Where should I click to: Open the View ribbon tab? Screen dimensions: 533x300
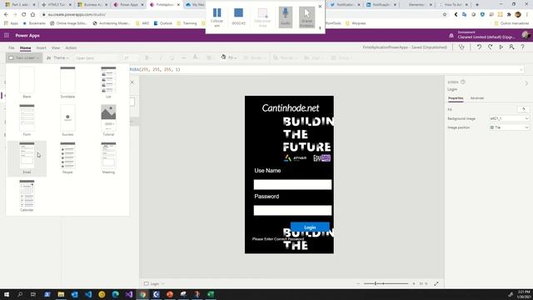[56, 48]
